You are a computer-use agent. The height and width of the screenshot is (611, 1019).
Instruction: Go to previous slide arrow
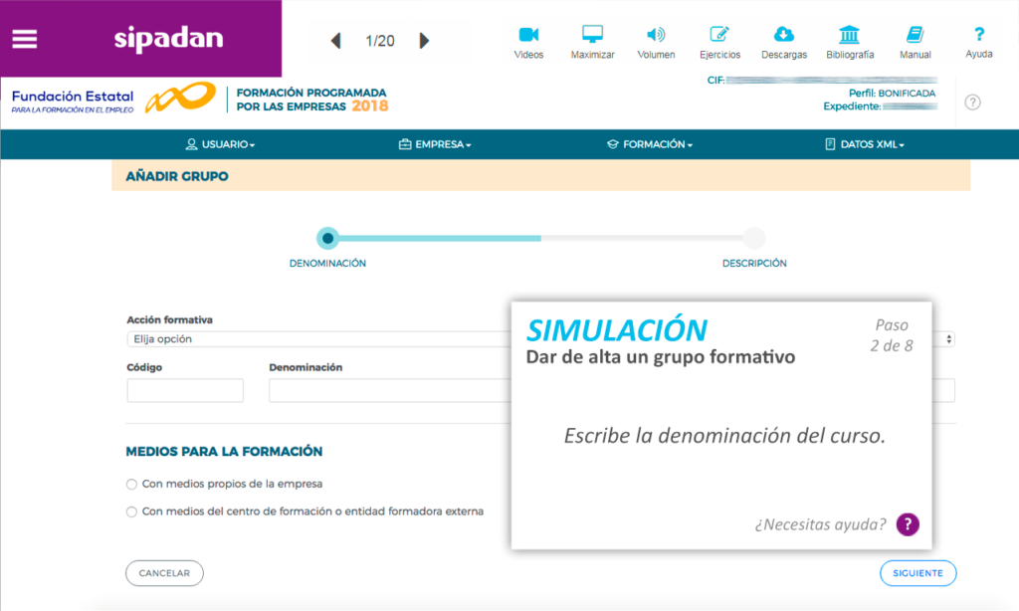tap(336, 41)
